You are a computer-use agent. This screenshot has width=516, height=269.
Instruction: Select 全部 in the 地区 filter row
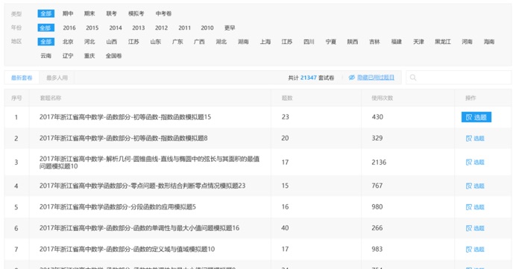(x=45, y=42)
